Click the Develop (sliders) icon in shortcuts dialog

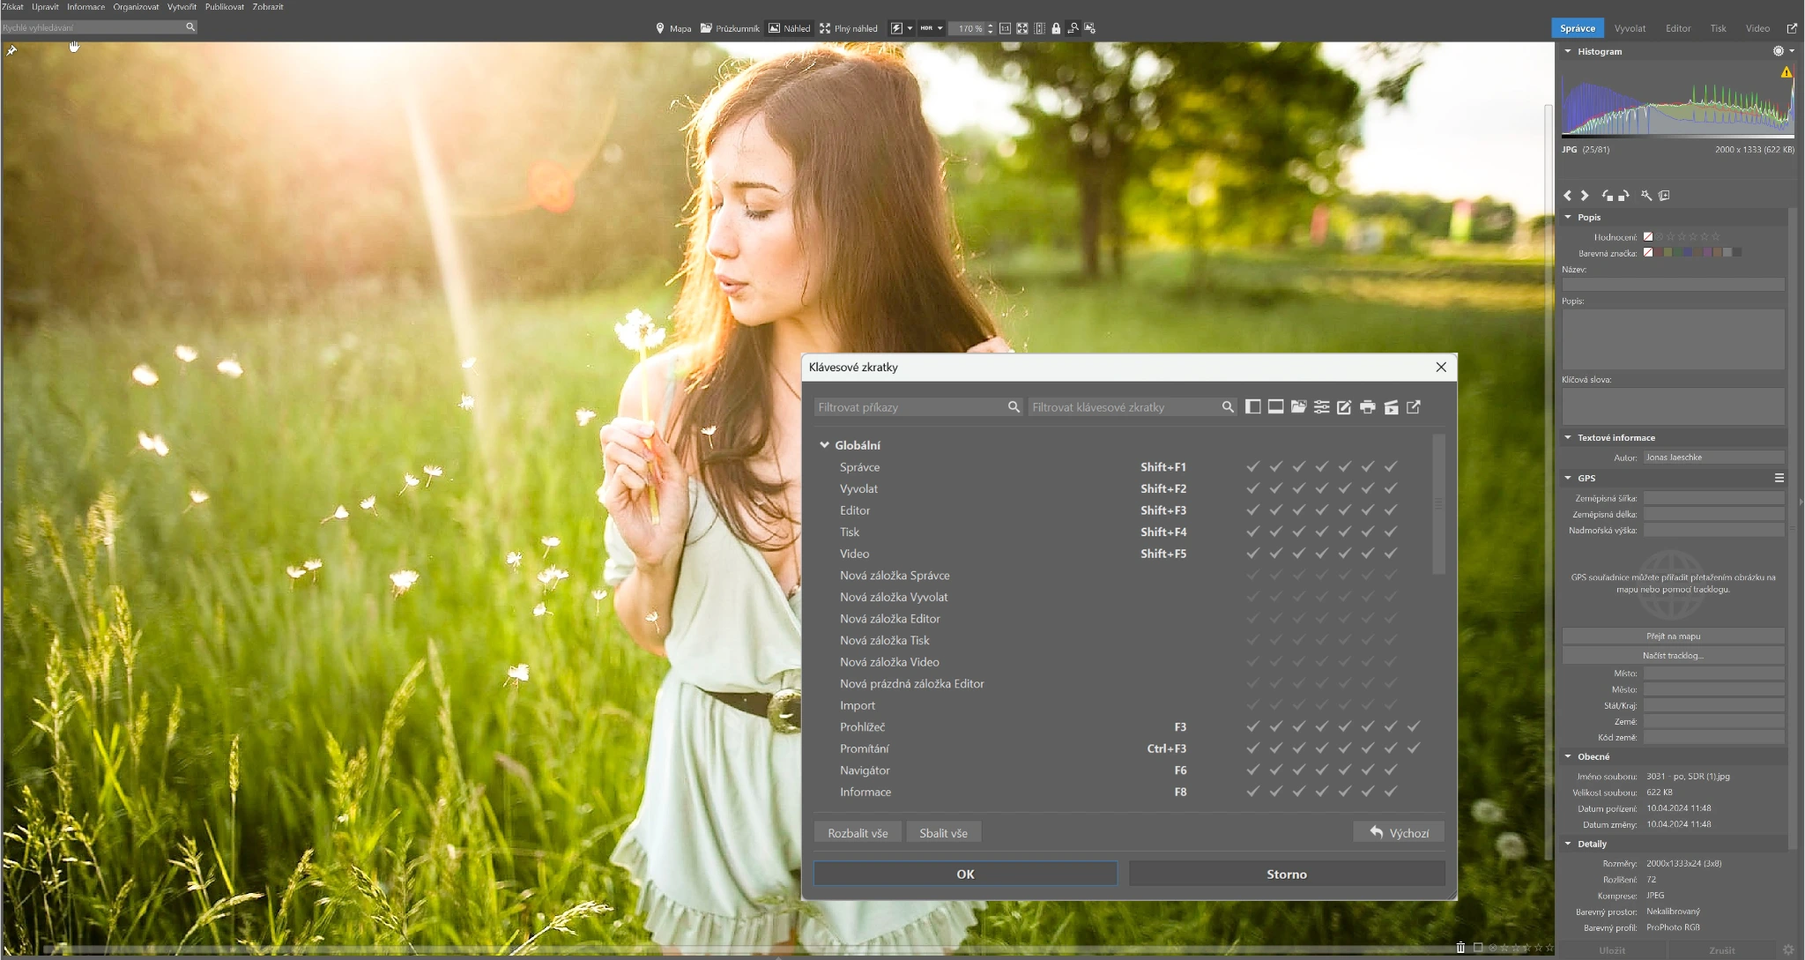[1321, 407]
